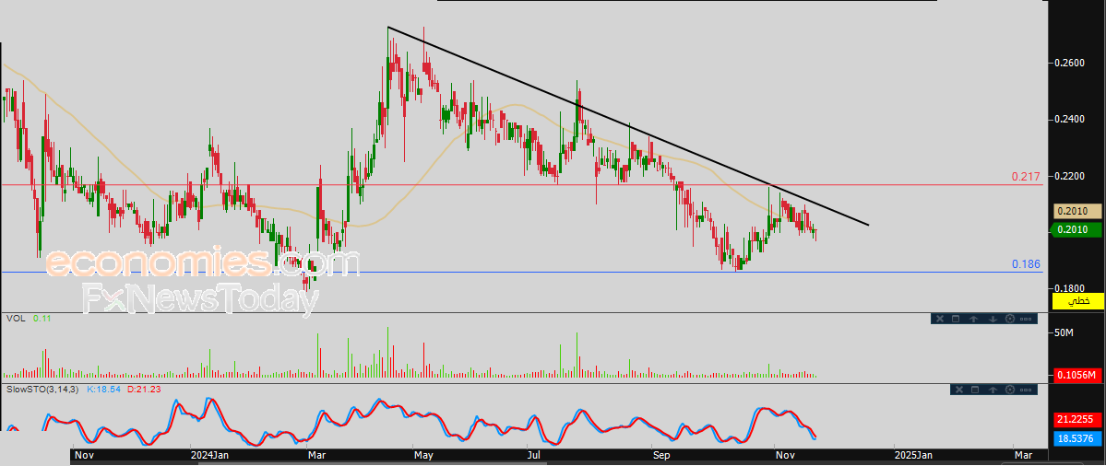Close the SlowSTO indicator panel
This screenshot has width=1106, height=466.
(959, 390)
